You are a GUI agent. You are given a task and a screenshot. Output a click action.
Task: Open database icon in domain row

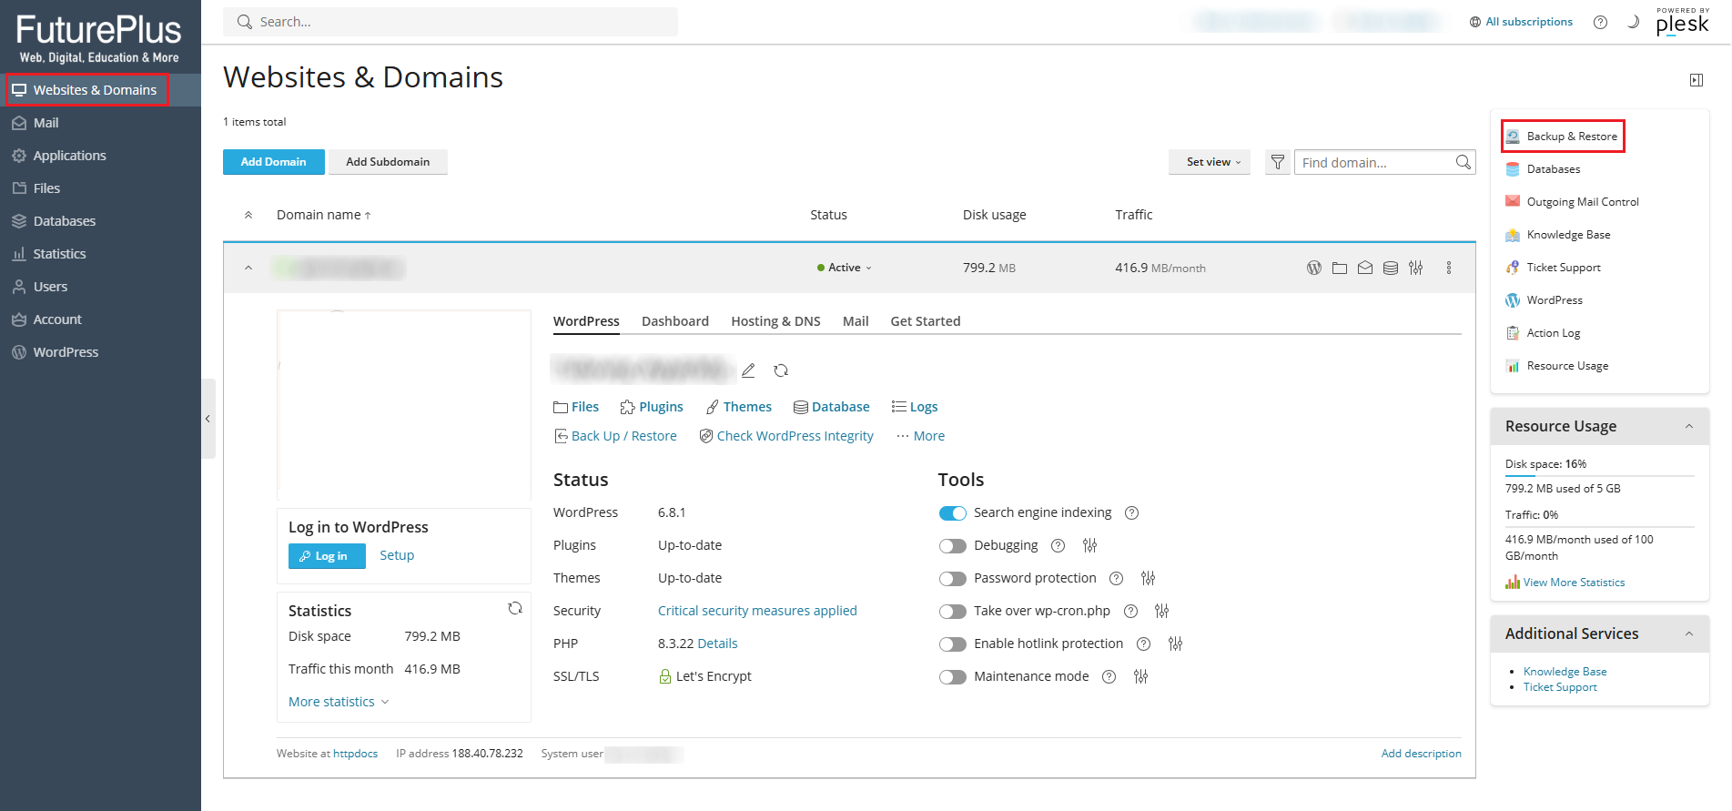click(1391, 268)
